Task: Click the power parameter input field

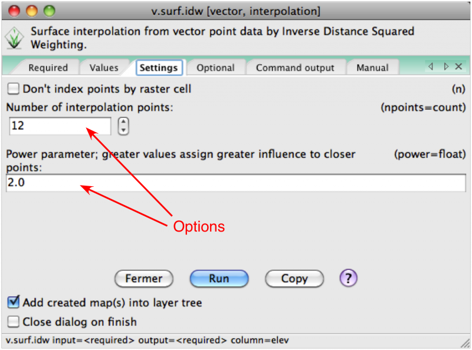Action: pyautogui.click(x=236, y=183)
